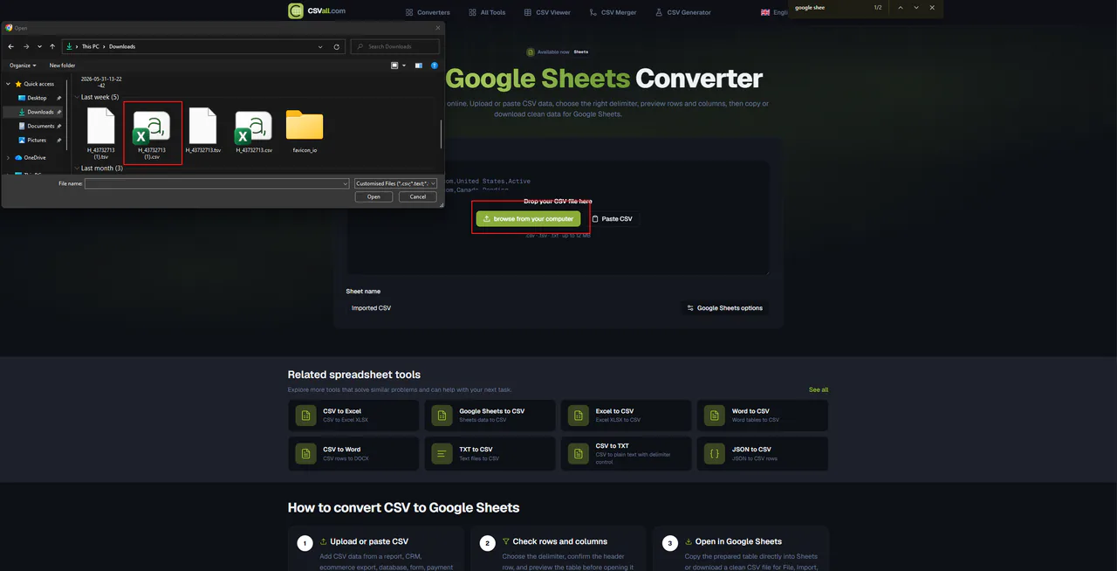Select the favicon_io folder
Screen dimensions: 1117x571
tap(305, 130)
